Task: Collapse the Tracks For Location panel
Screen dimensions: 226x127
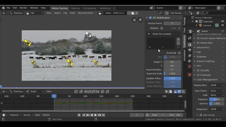Action: pyautogui.click(x=149, y=34)
